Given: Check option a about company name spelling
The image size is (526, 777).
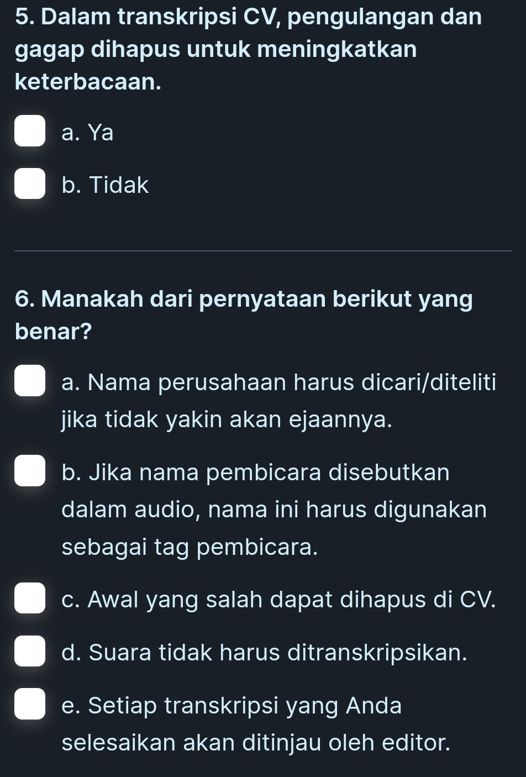Looking at the screenshot, I should [30, 382].
